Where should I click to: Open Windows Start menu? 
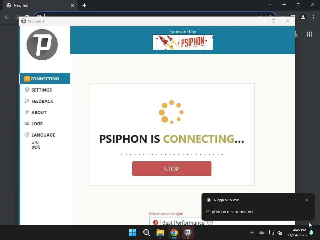click(x=132, y=232)
